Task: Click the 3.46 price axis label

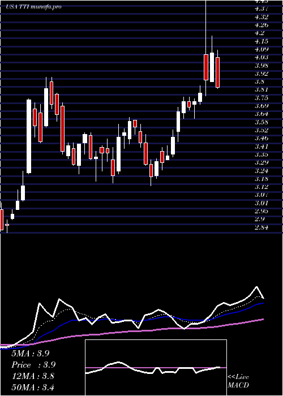Action: (262, 139)
